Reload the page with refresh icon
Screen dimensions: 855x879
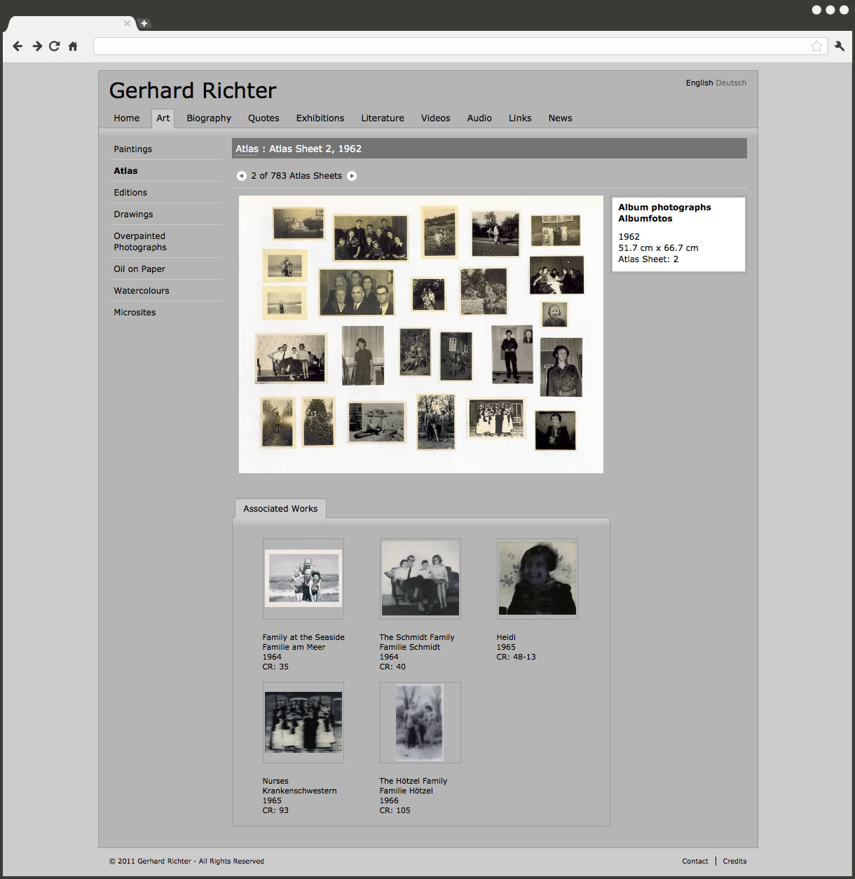[x=55, y=46]
